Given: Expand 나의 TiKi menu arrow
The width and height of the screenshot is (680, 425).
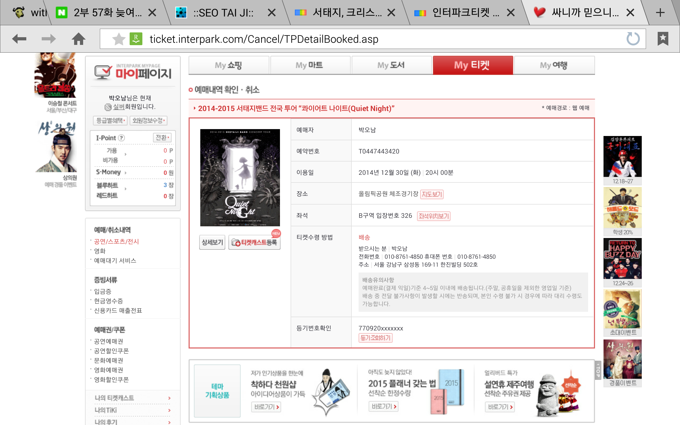Looking at the screenshot, I should [x=169, y=410].
